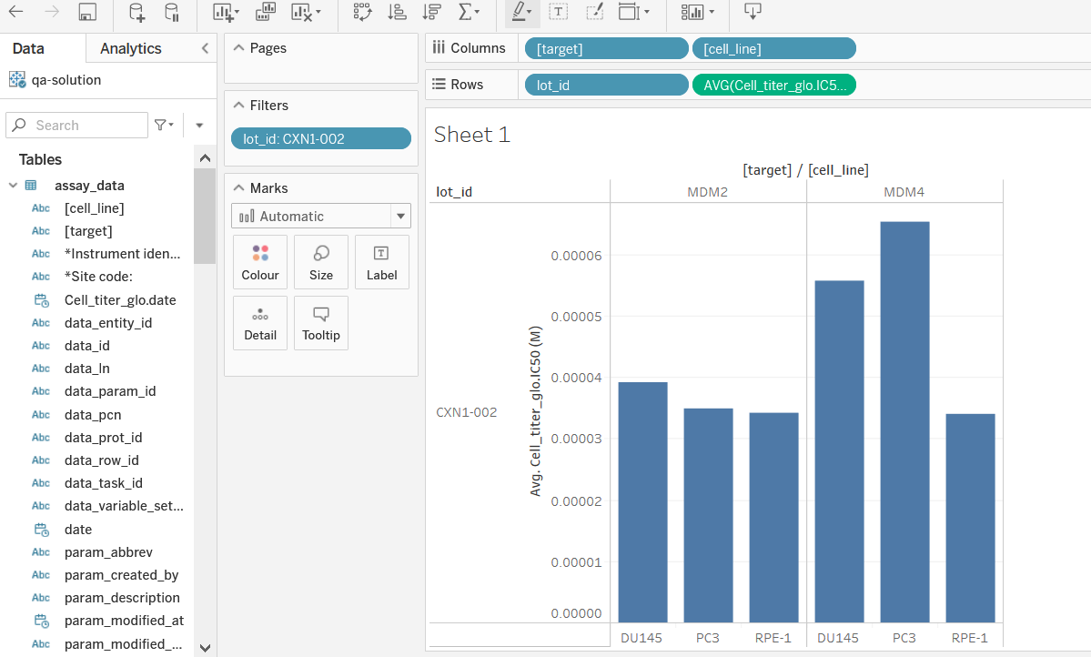This screenshot has width=1091, height=657.
Task: Click the New Data Source icon
Action: pos(136,14)
